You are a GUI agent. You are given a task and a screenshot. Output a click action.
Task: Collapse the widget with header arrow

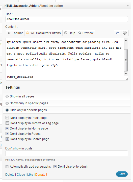pyautogui.click(x=128, y=6)
